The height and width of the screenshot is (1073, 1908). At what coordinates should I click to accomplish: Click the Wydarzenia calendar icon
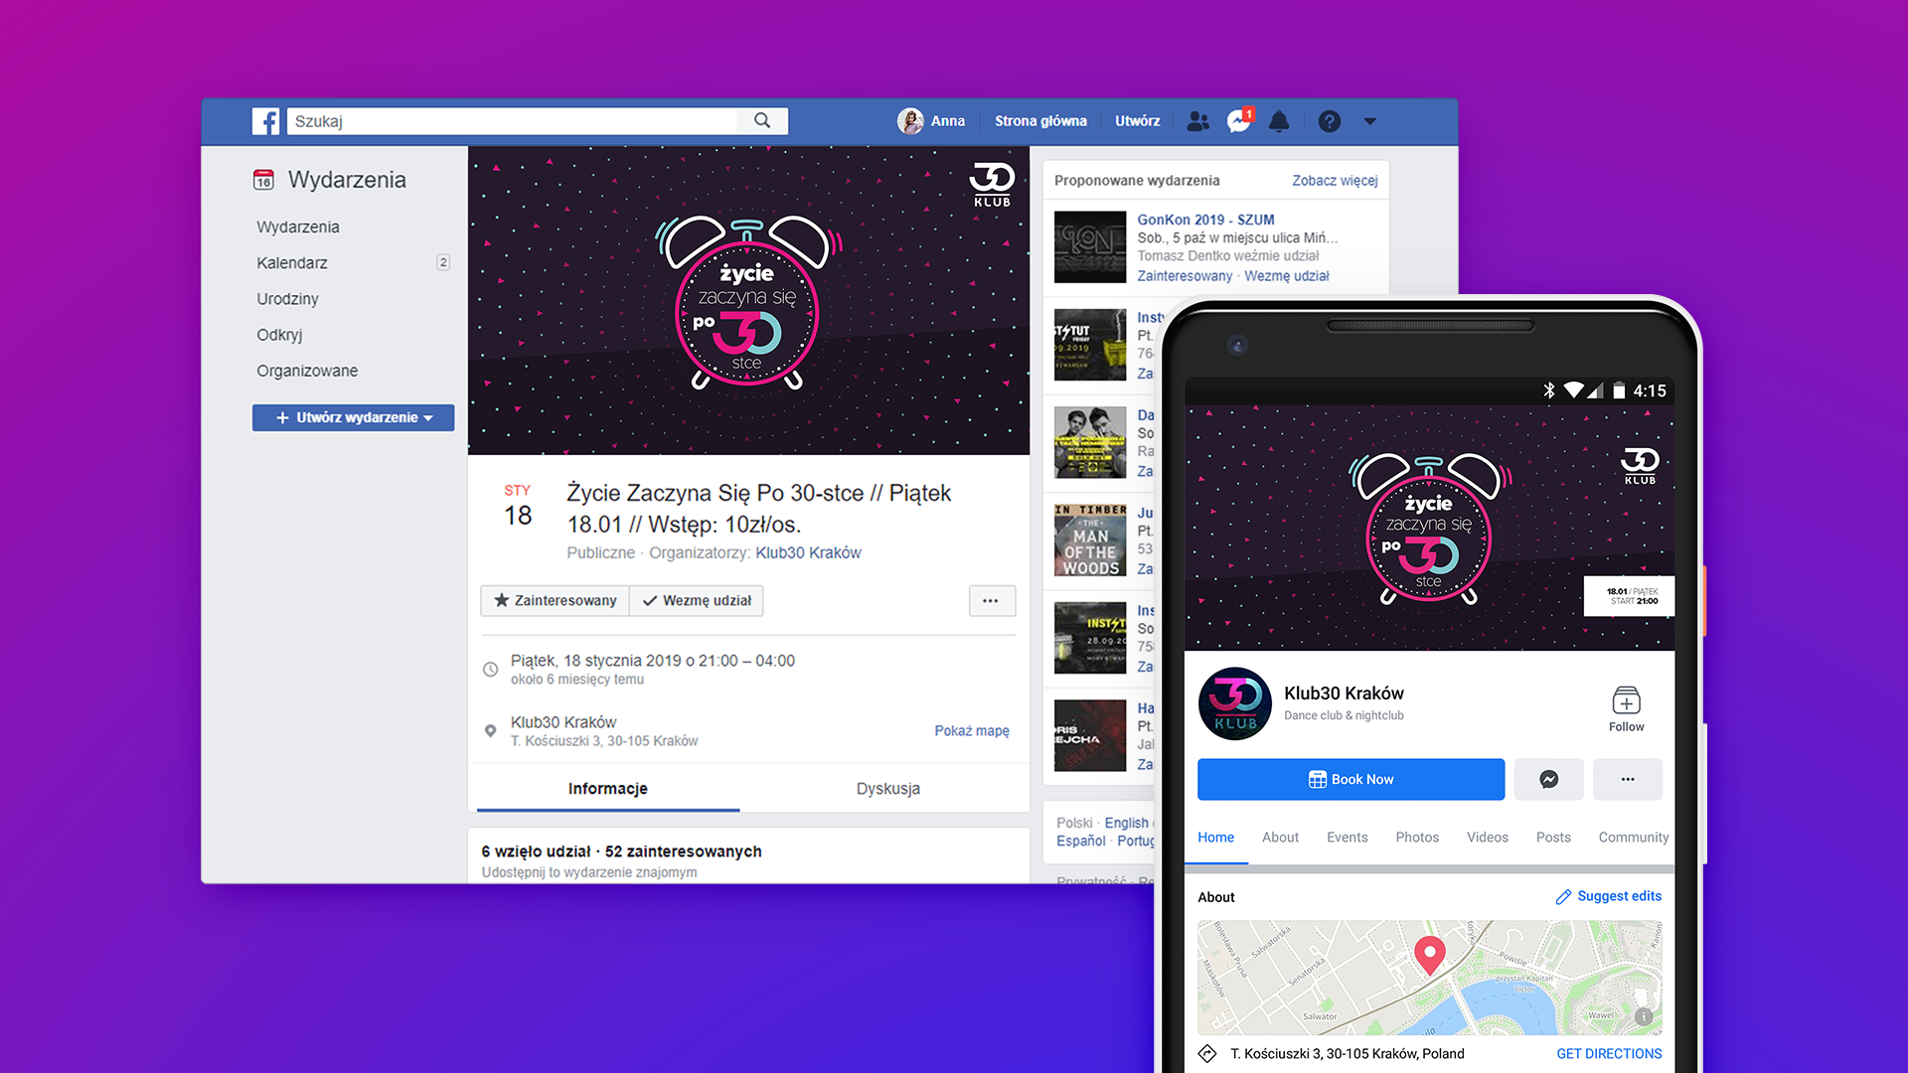263,180
